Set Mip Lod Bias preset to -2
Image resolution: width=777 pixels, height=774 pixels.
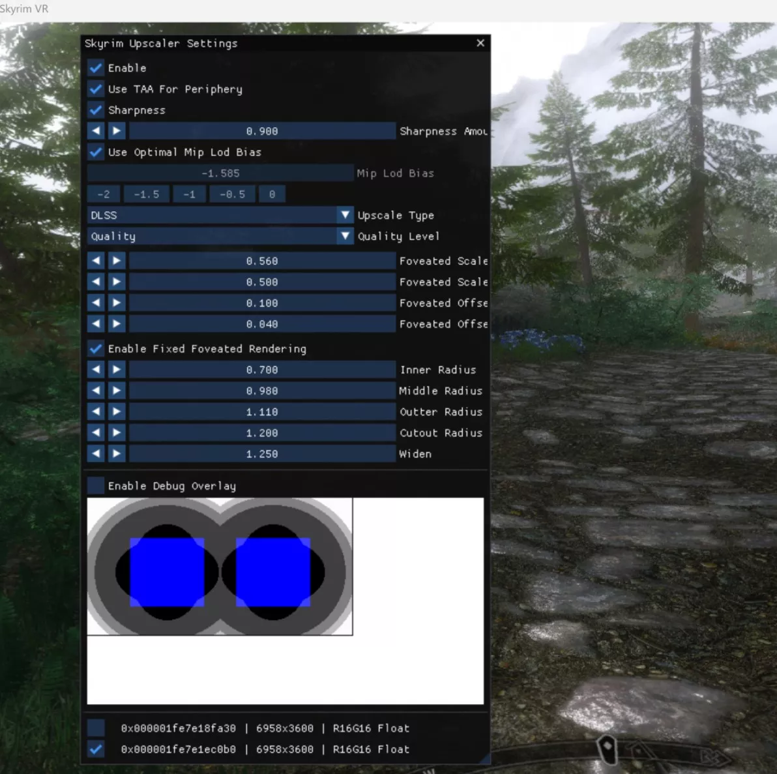click(104, 194)
